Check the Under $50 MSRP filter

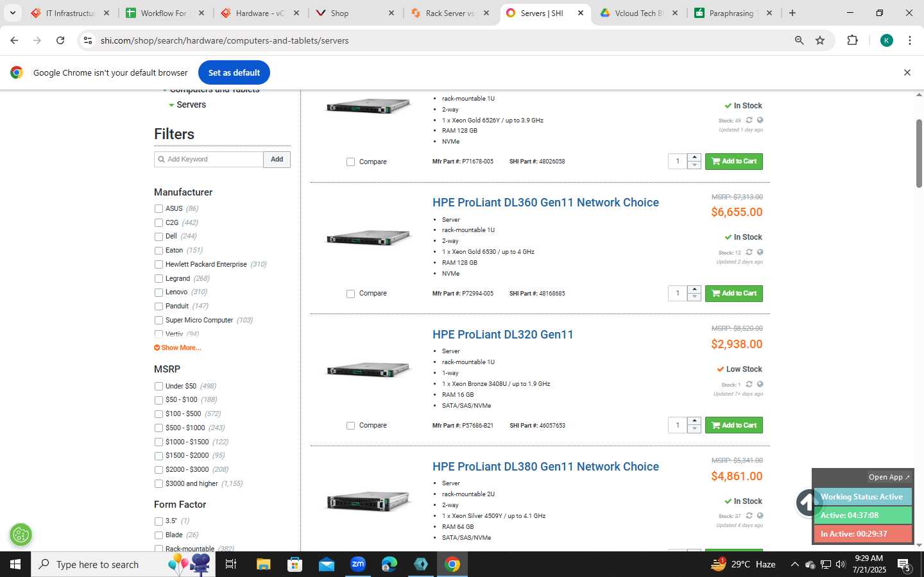coord(158,386)
